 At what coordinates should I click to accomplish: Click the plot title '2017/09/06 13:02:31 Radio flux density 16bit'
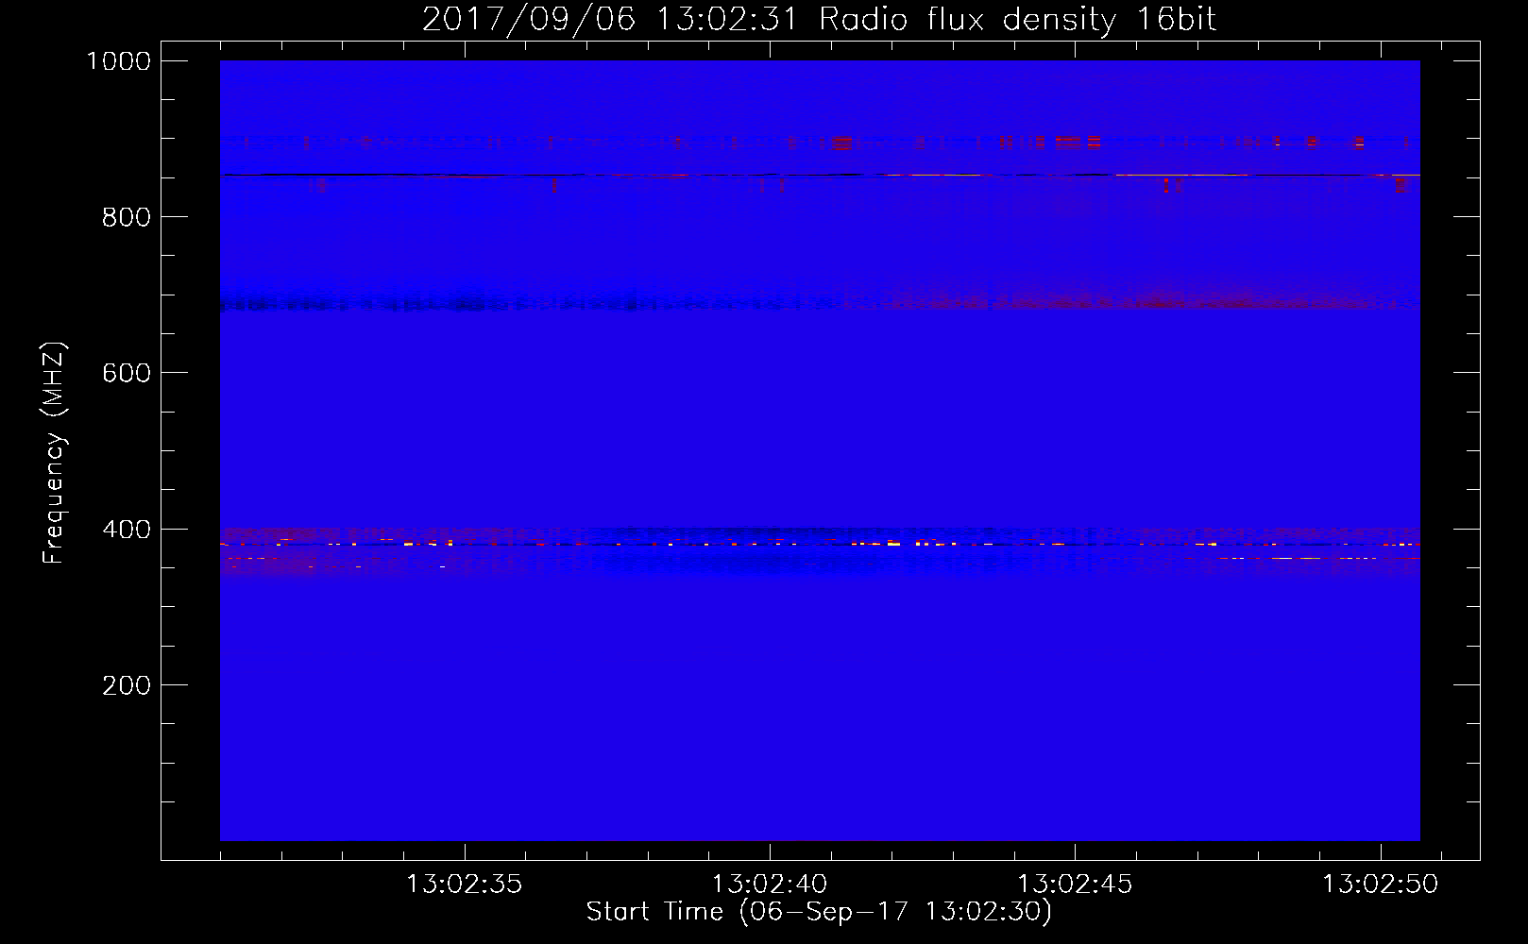pos(819,19)
